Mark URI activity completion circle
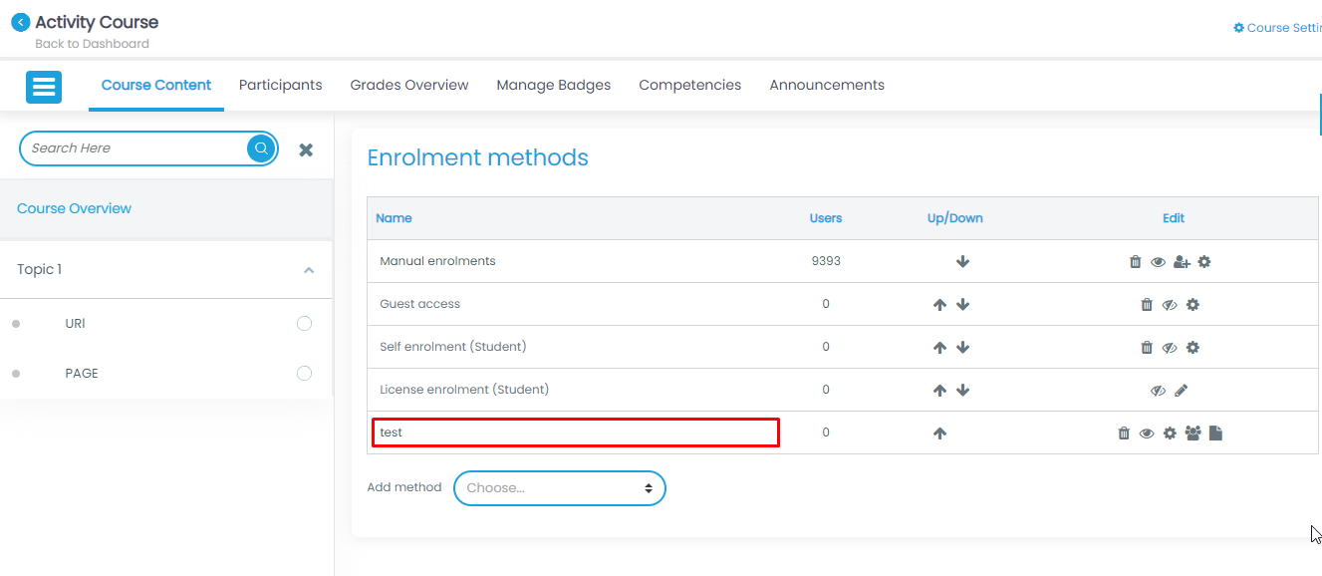 point(304,324)
